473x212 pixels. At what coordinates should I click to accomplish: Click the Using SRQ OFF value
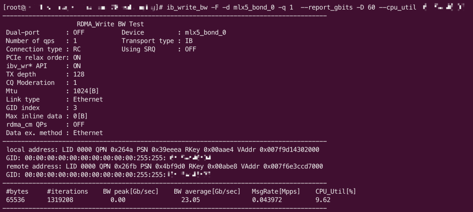click(x=191, y=49)
